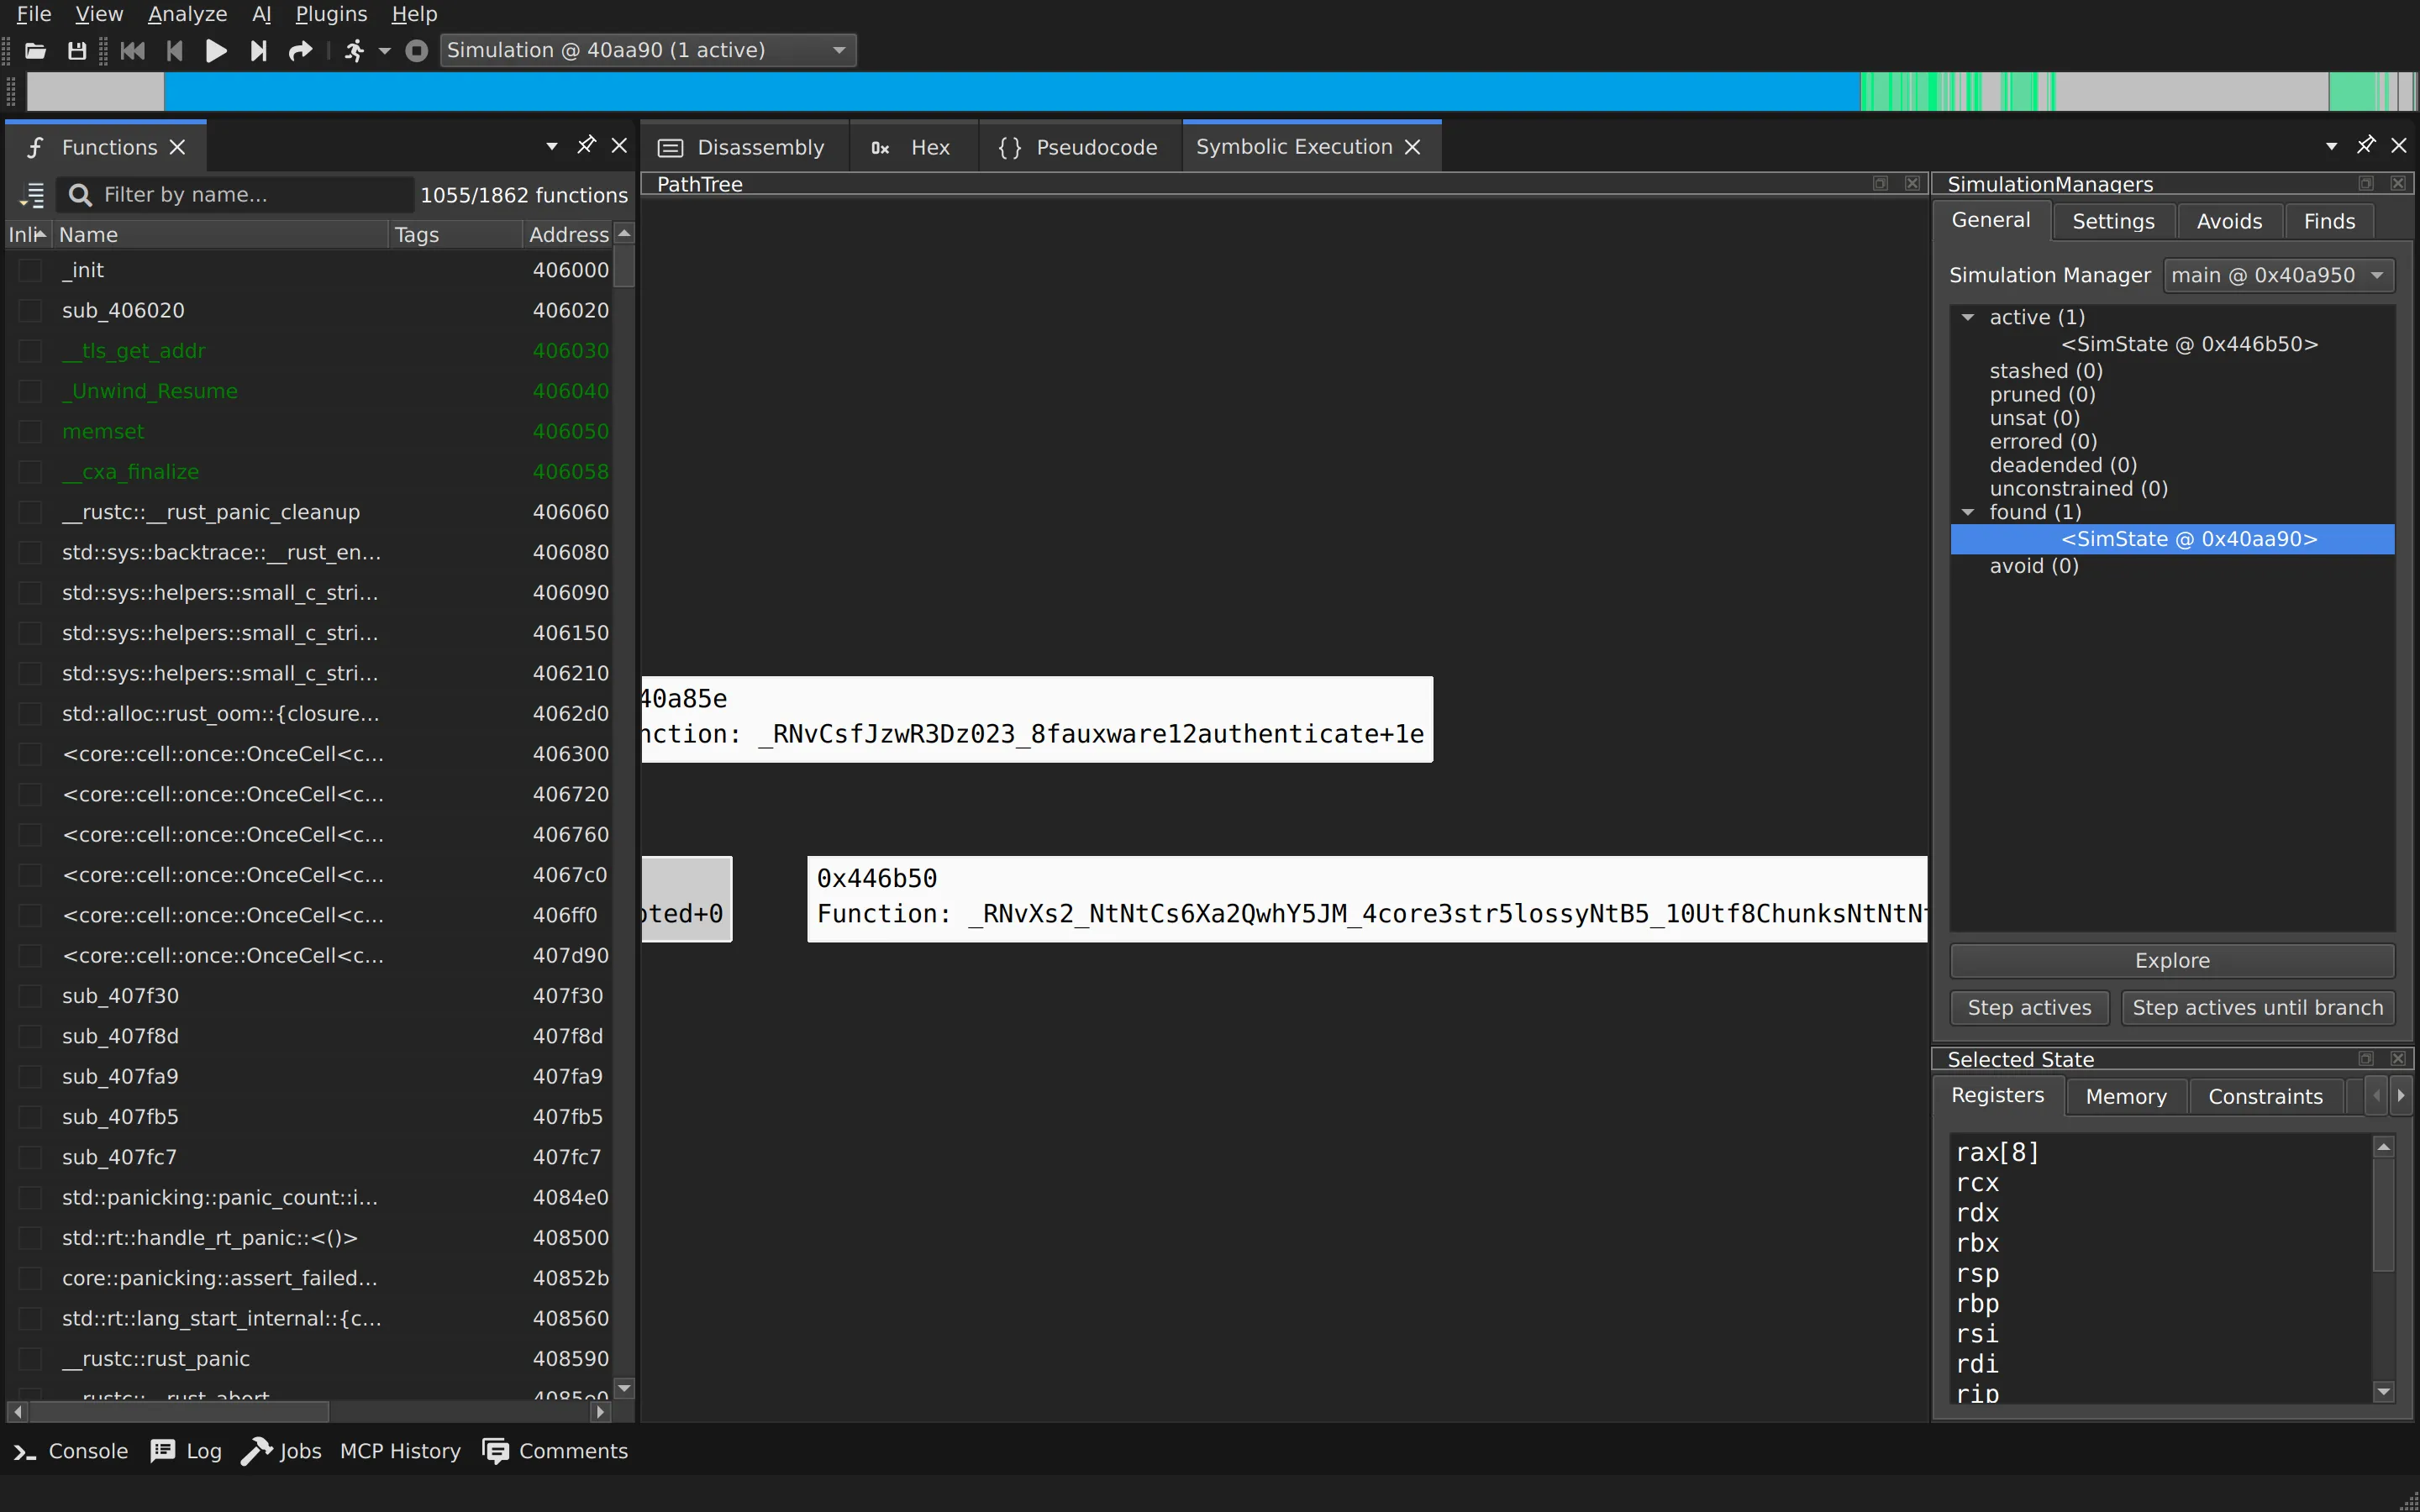This screenshot has height=1512, width=2420.
Task: Toggle function list sort order icon
Action: tap(32, 195)
